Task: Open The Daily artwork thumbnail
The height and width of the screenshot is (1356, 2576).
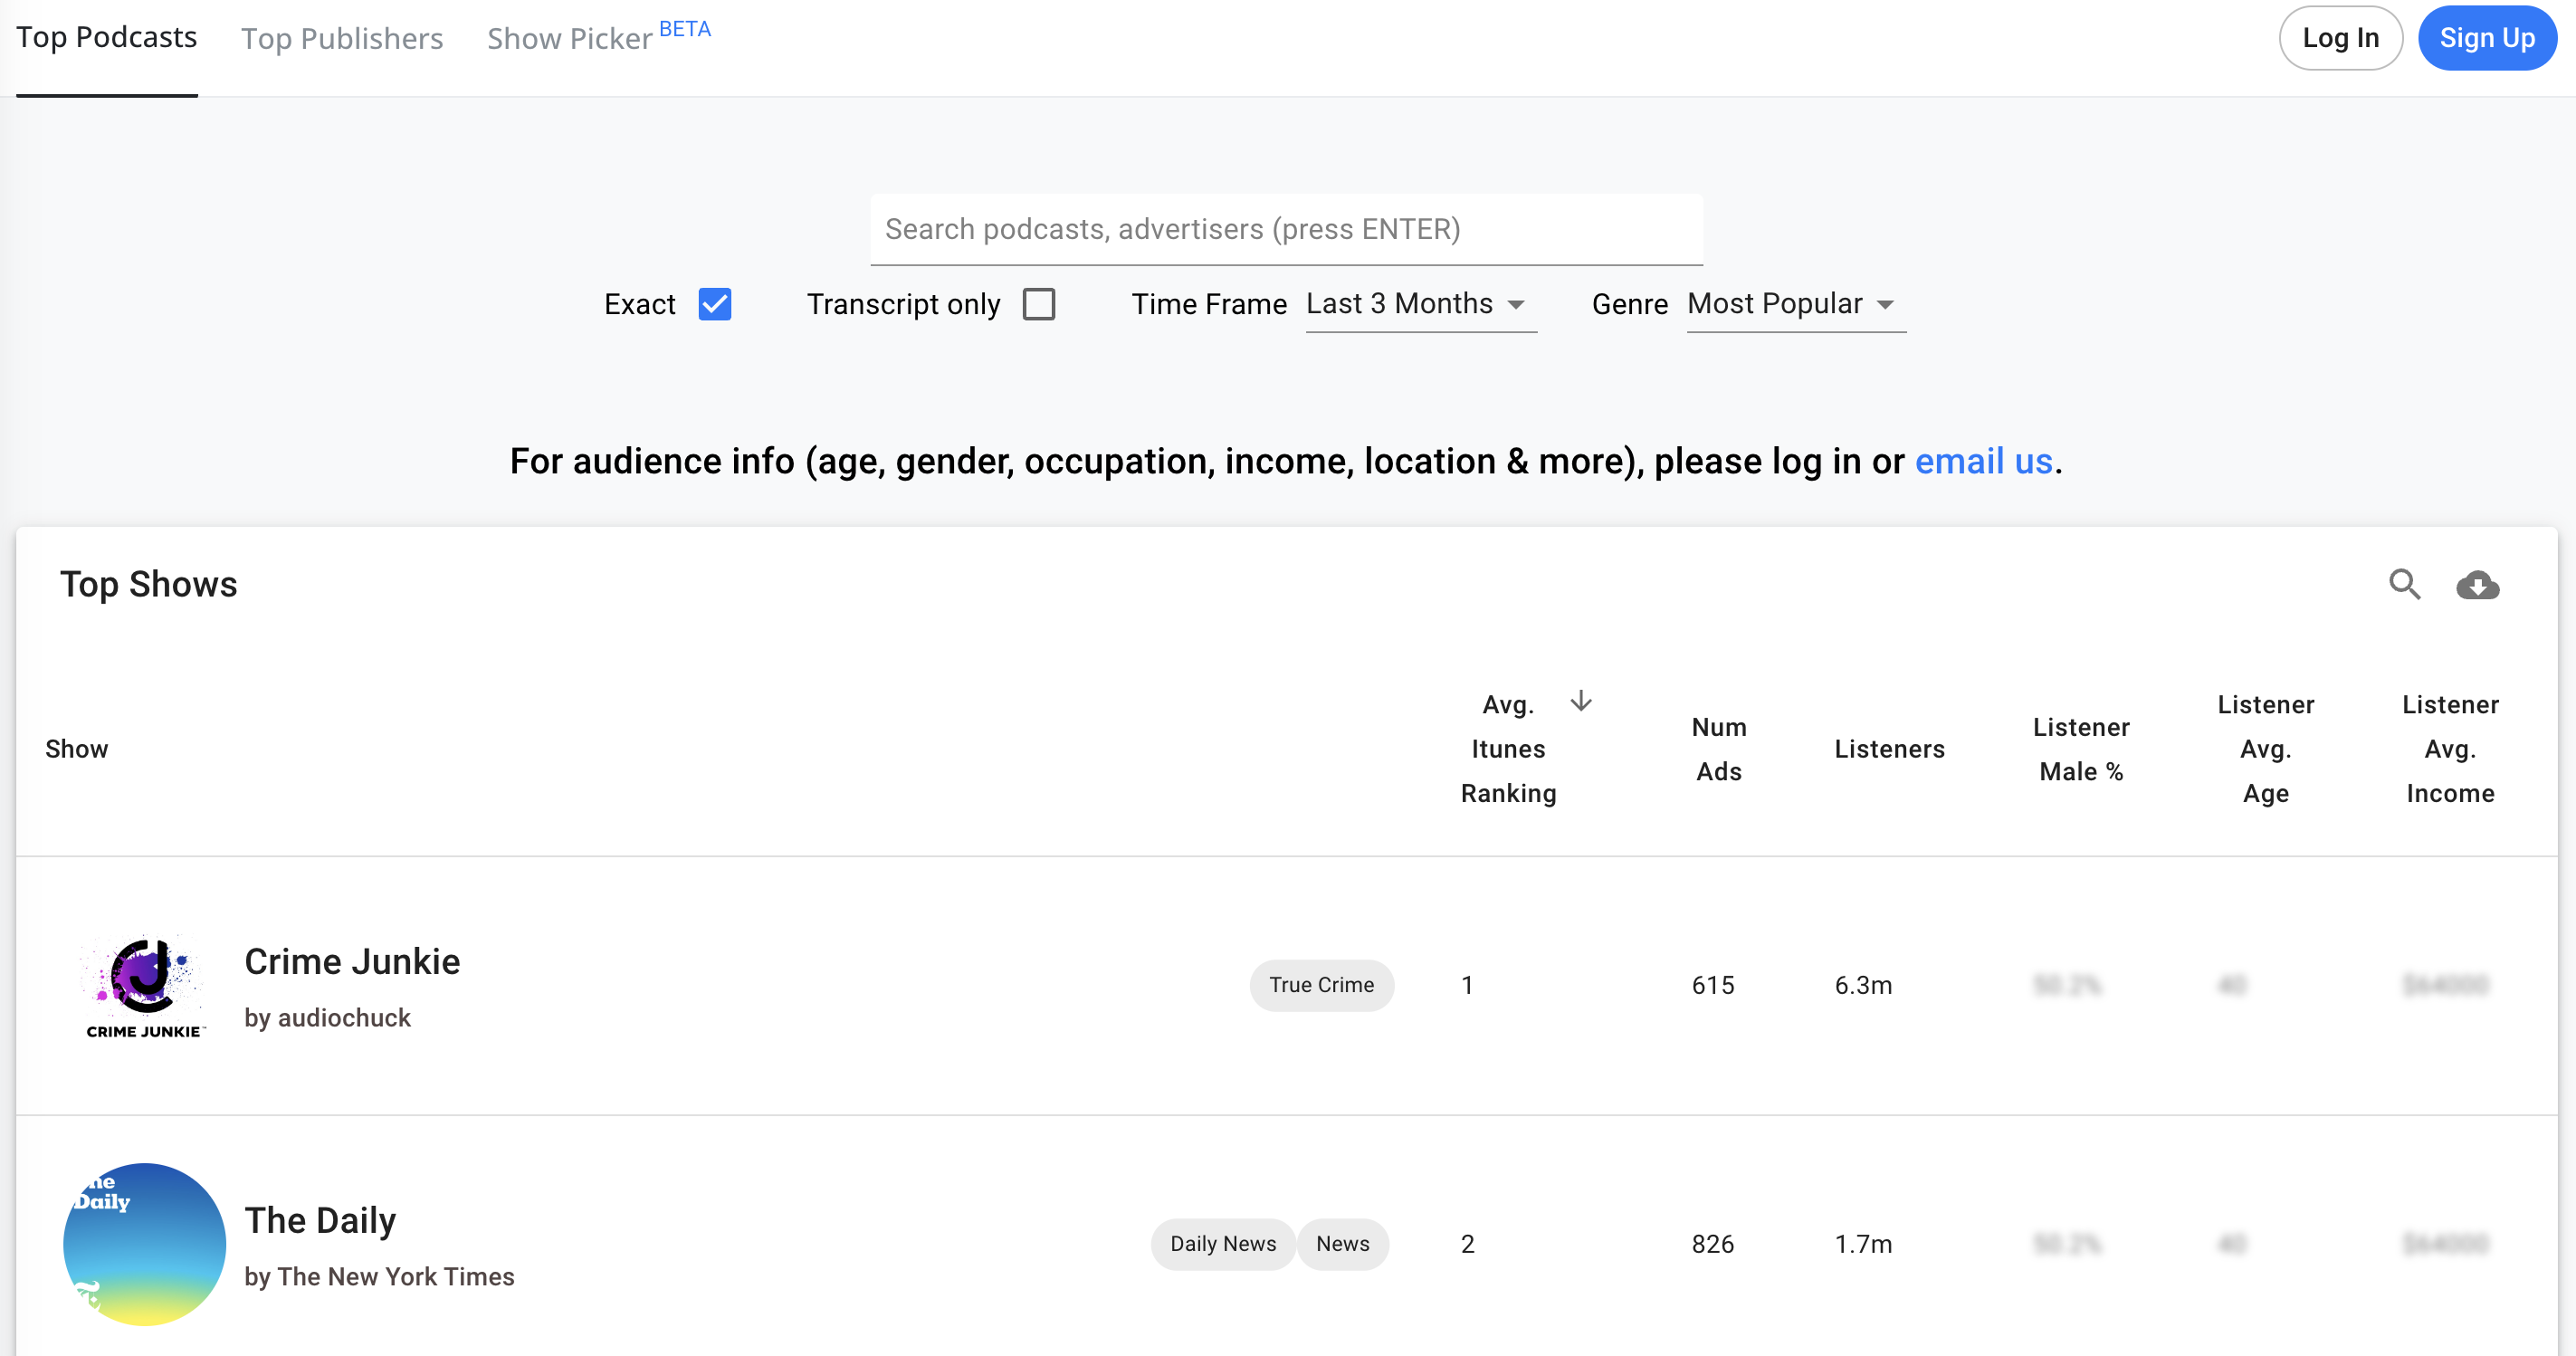Action: click(144, 1244)
